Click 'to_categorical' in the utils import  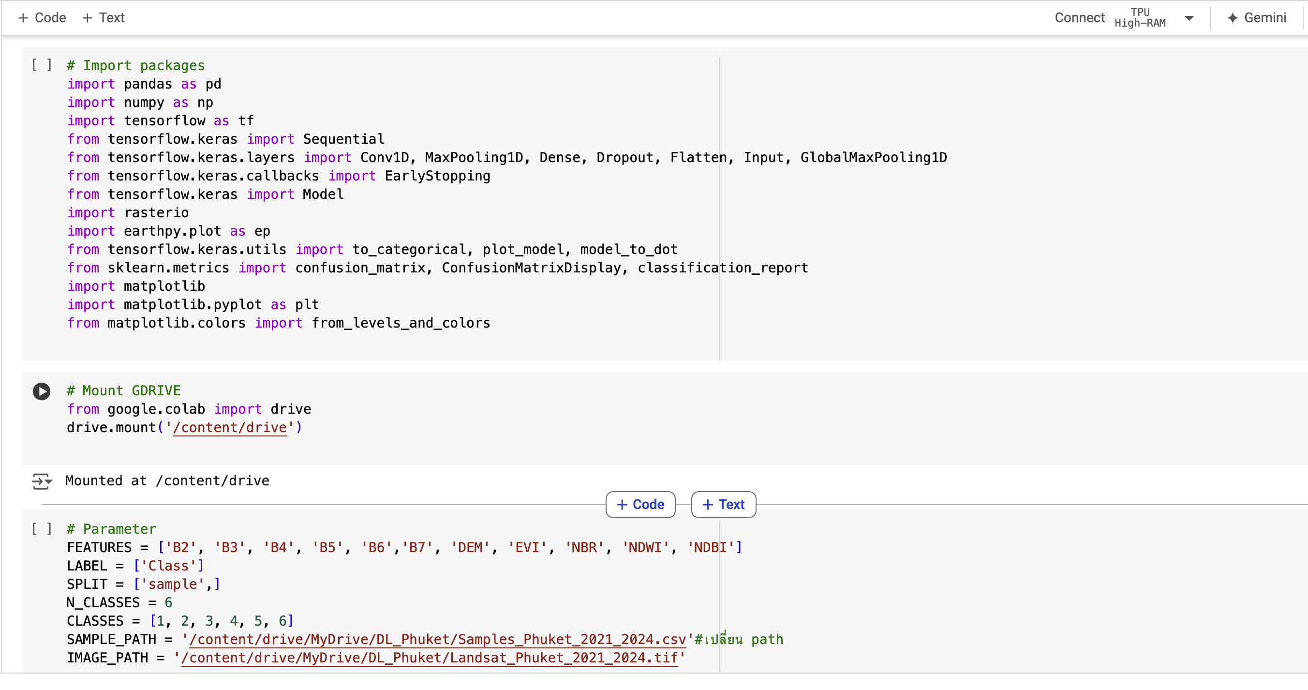click(x=409, y=249)
